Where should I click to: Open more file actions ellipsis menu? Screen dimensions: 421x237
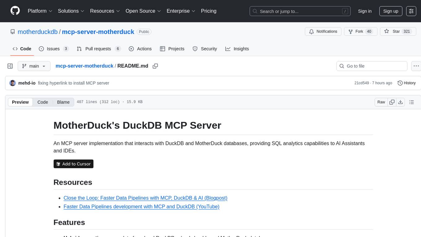(416, 66)
